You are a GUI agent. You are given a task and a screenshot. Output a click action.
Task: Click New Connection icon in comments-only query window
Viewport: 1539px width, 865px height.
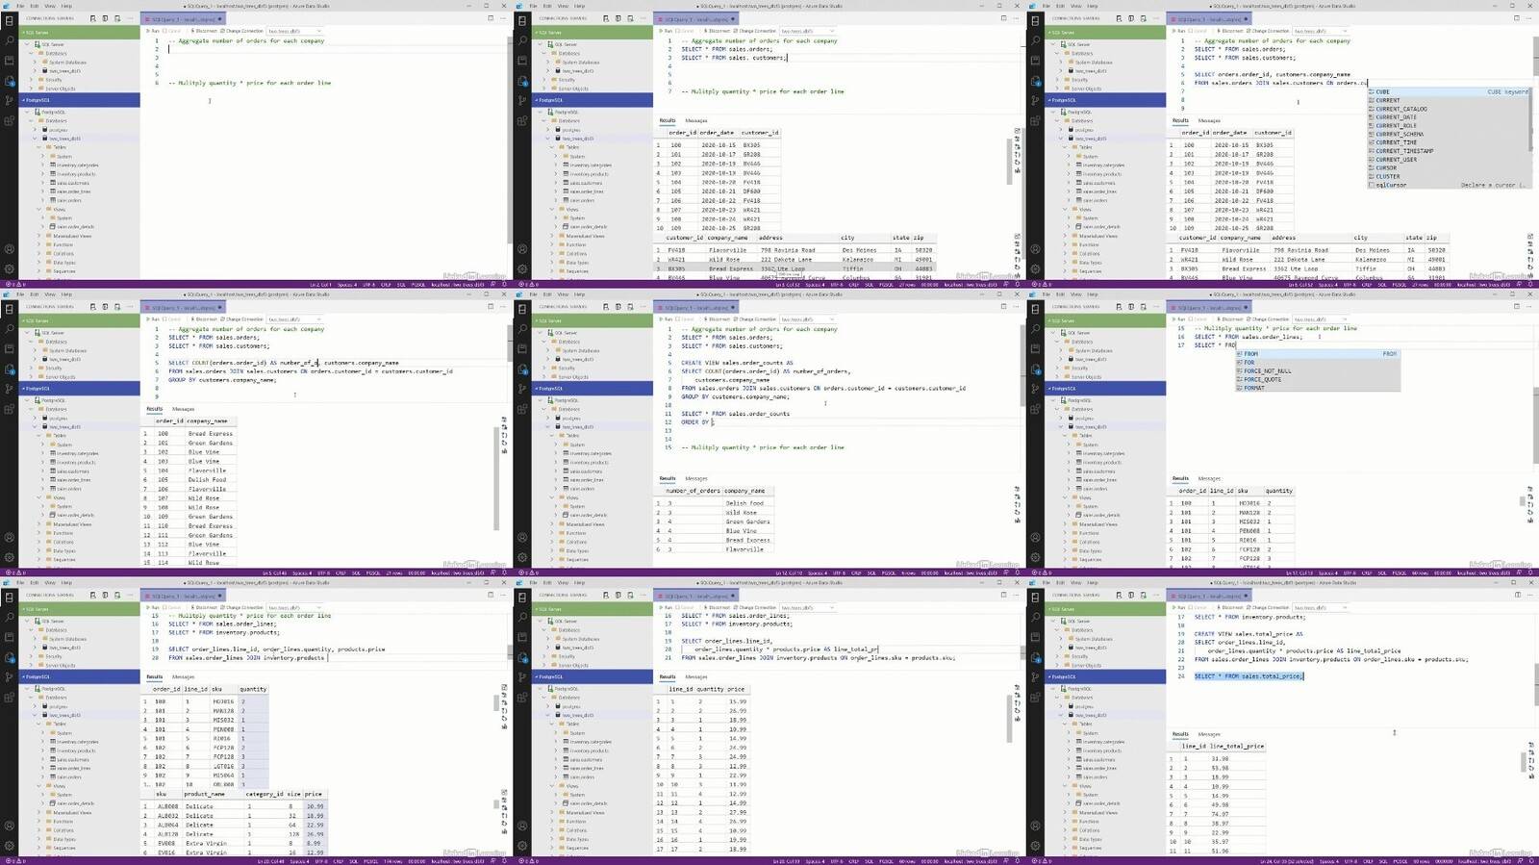(92, 18)
